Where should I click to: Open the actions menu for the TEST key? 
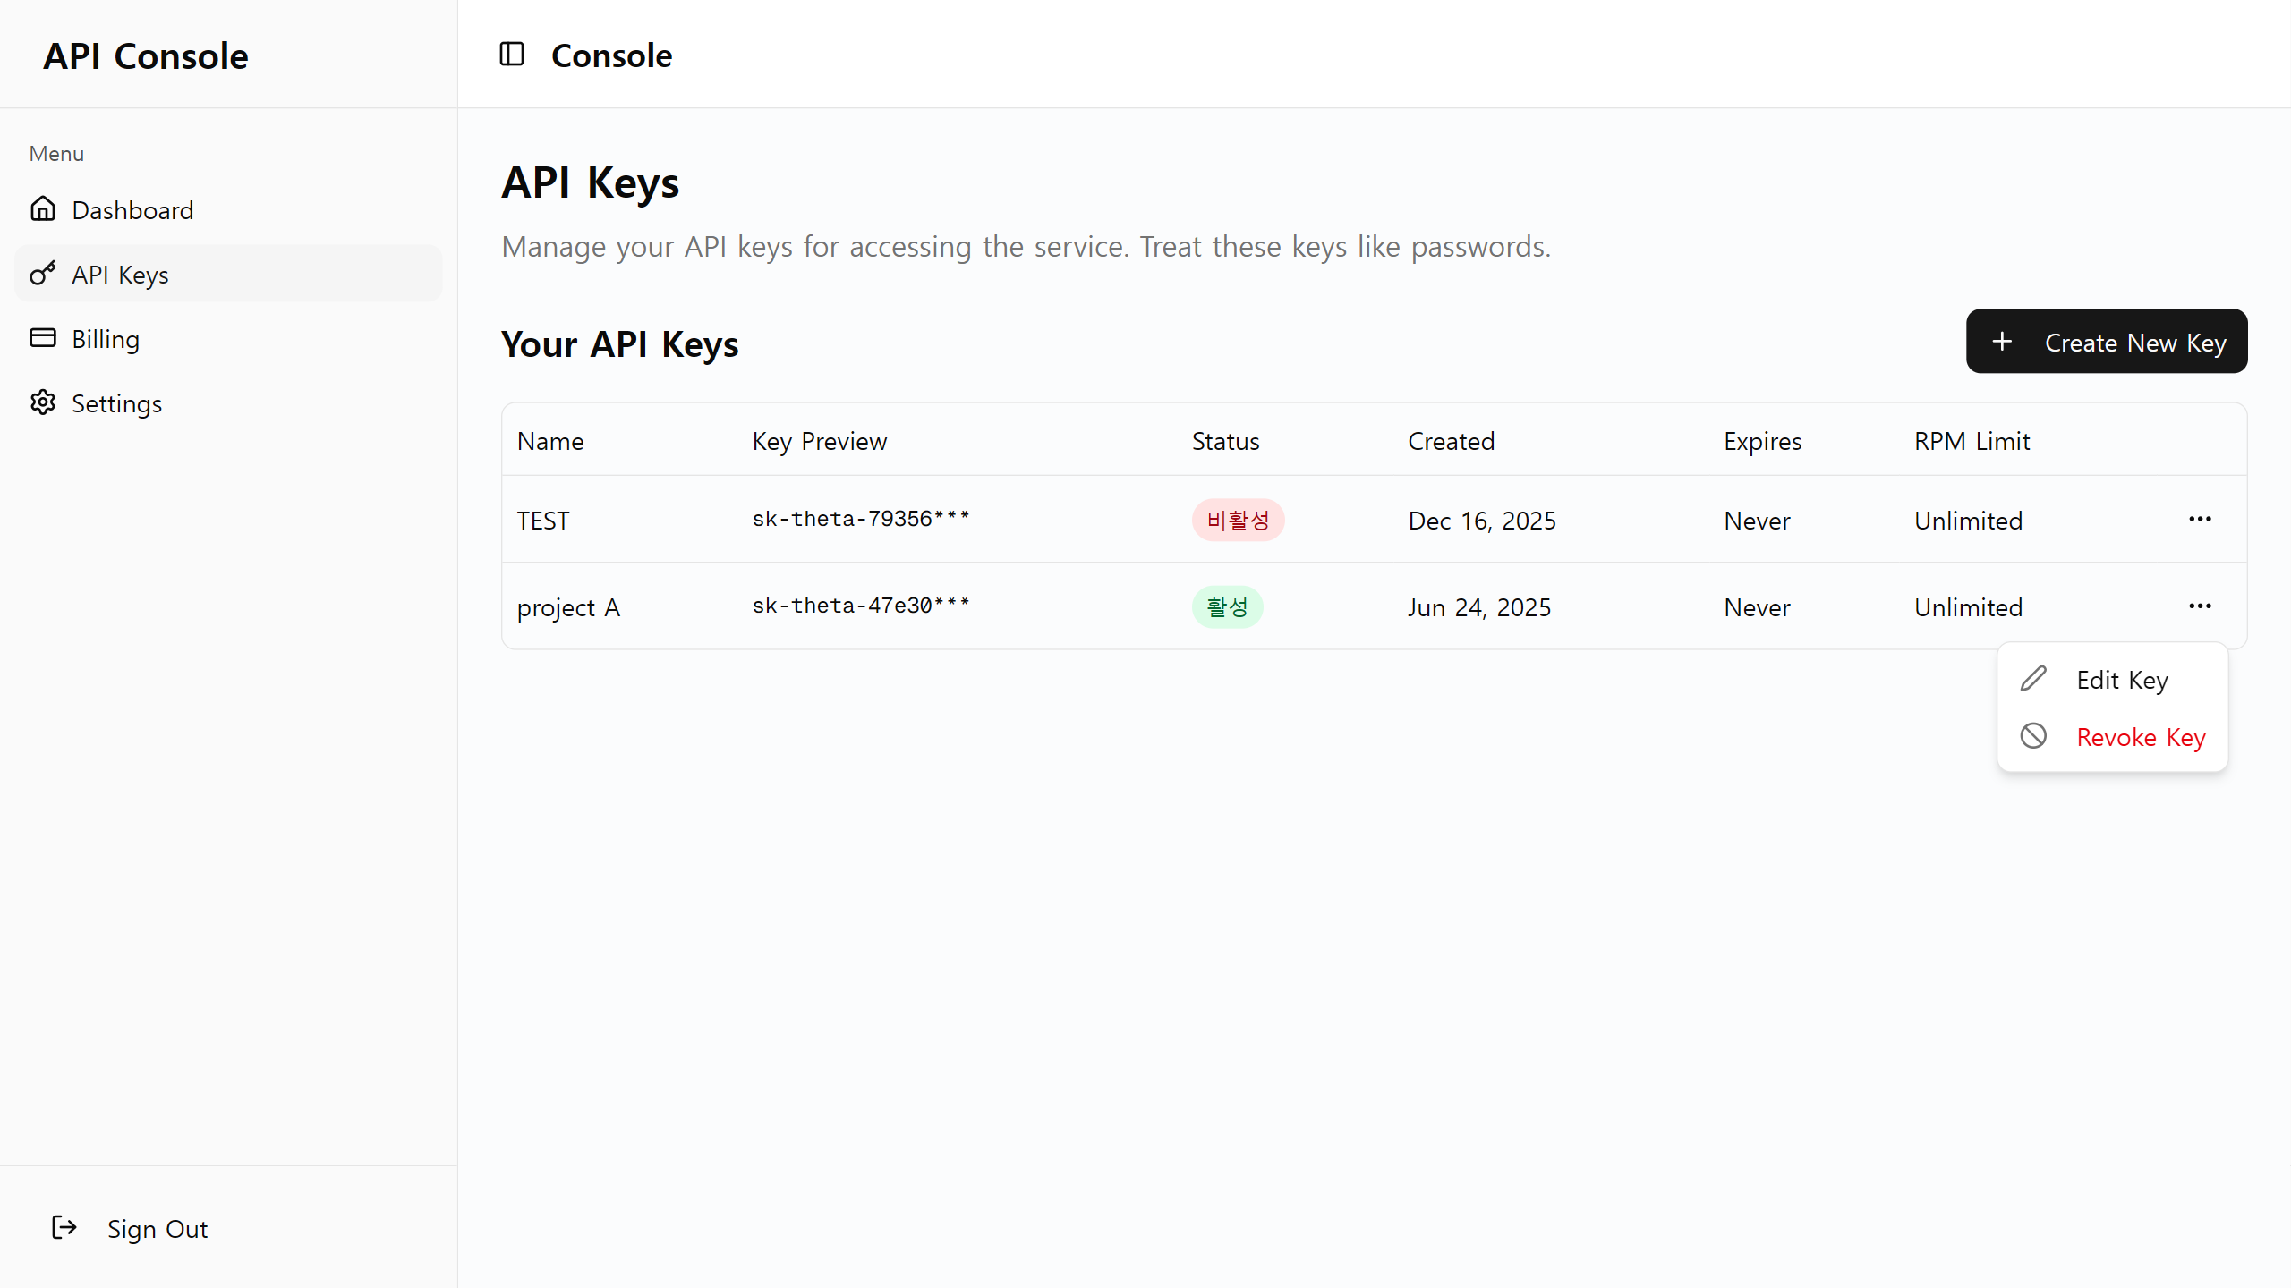2201,519
